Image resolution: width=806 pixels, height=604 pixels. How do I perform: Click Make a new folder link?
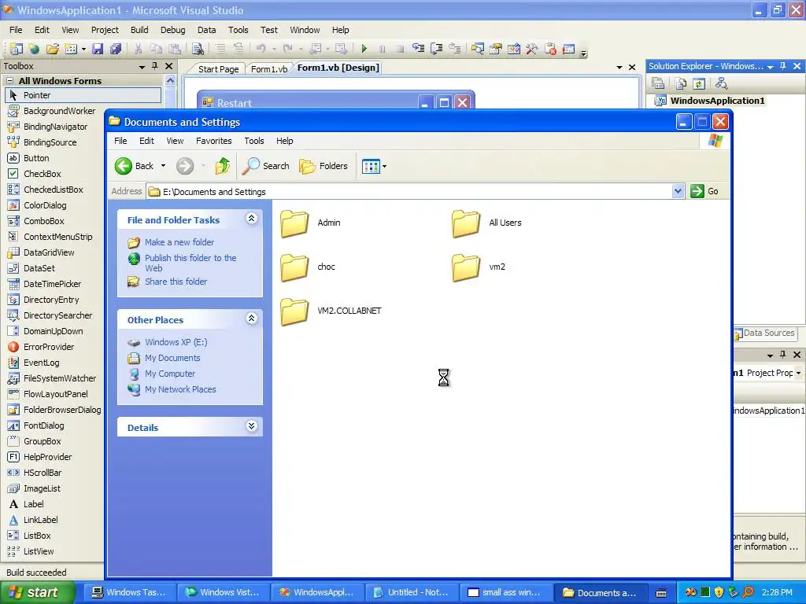pyautogui.click(x=179, y=242)
